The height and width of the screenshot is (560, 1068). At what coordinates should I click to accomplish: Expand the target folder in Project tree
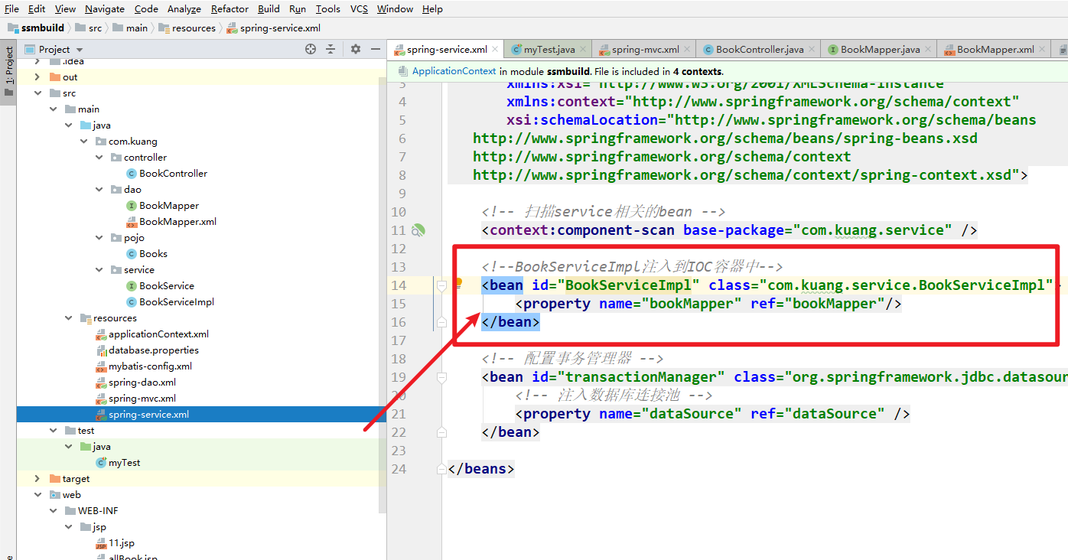(x=37, y=478)
